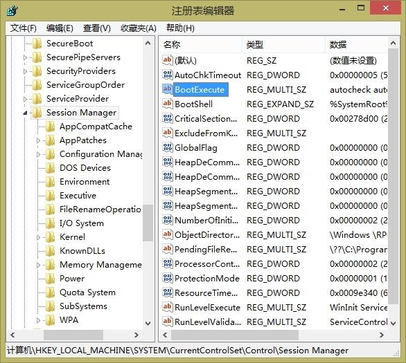Click the ExcludeFromK... string value icon
The image size is (406, 363).
167,133
